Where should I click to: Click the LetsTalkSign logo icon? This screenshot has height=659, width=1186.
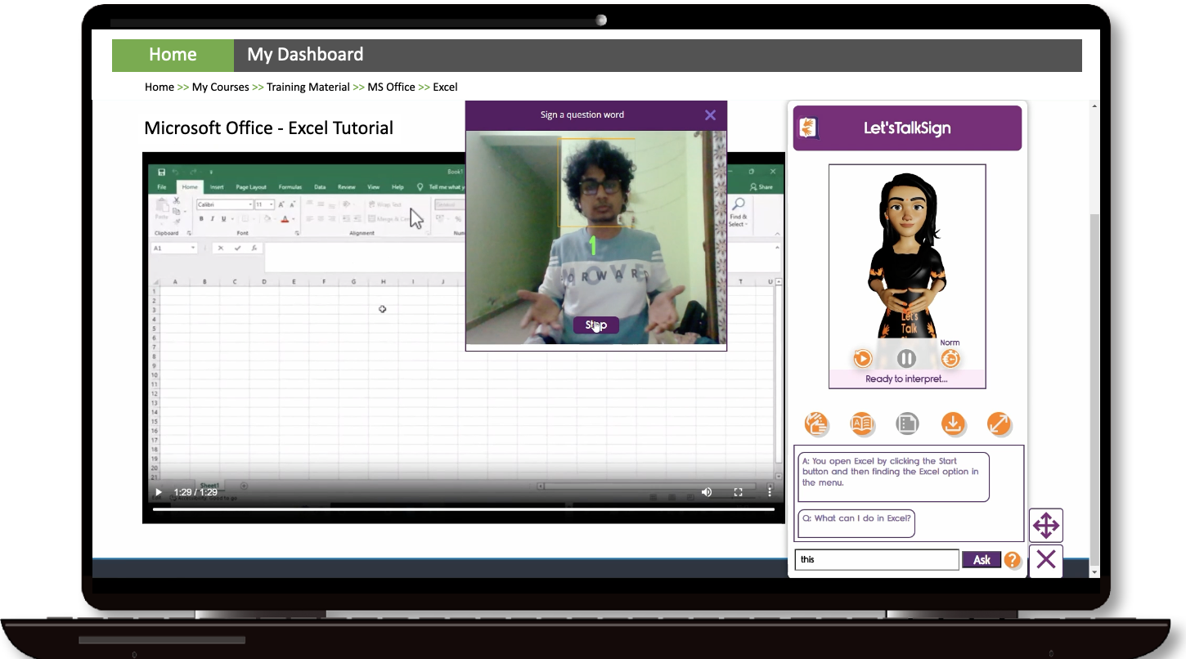810,128
